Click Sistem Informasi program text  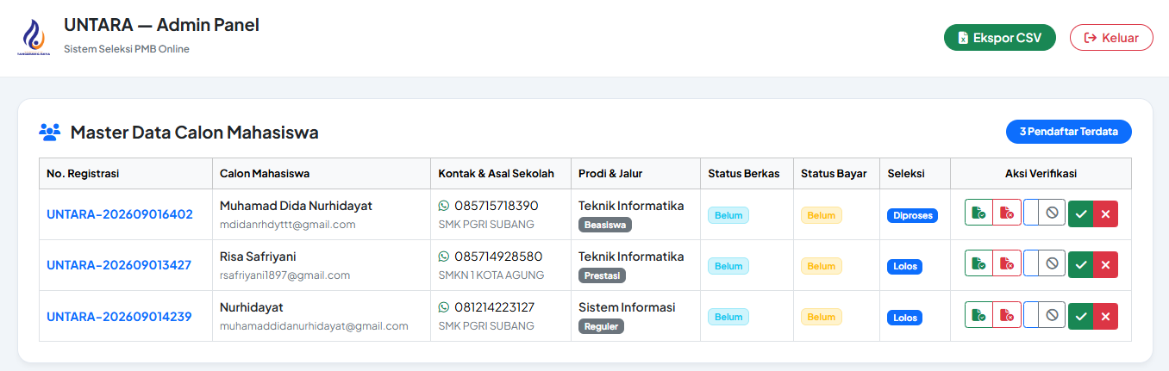(627, 307)
